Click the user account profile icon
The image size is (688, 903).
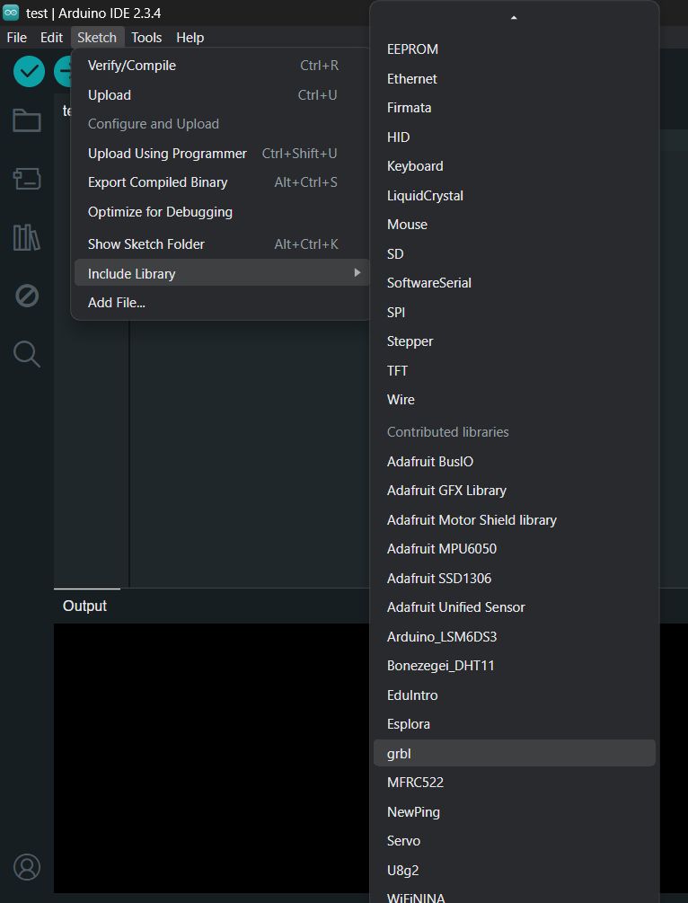point(26,867)
